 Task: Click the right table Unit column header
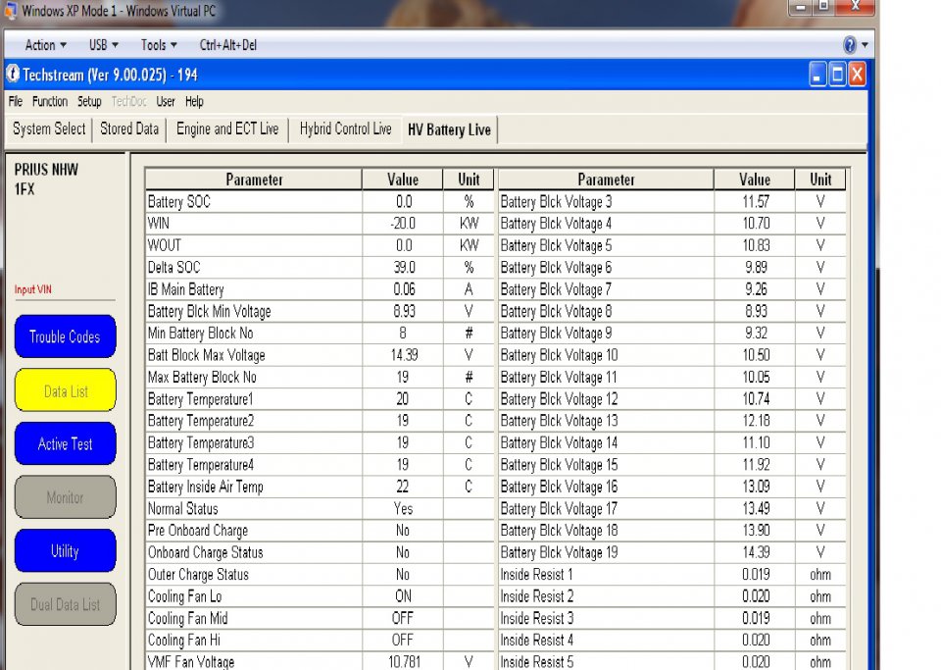(820, 180)
